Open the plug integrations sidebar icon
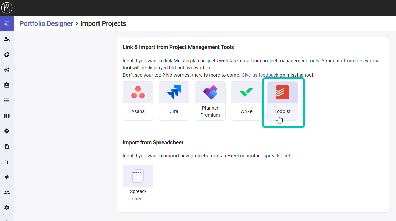This screenshot has width=396, height=221. tap(7, 177)
